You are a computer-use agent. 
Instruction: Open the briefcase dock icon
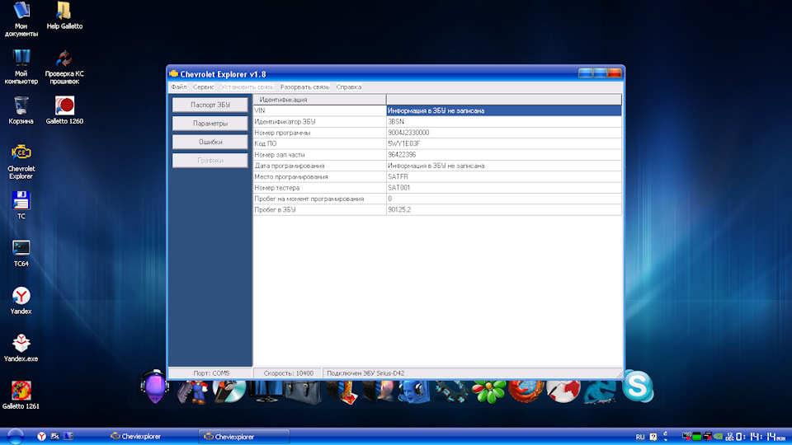click(303, 392)
